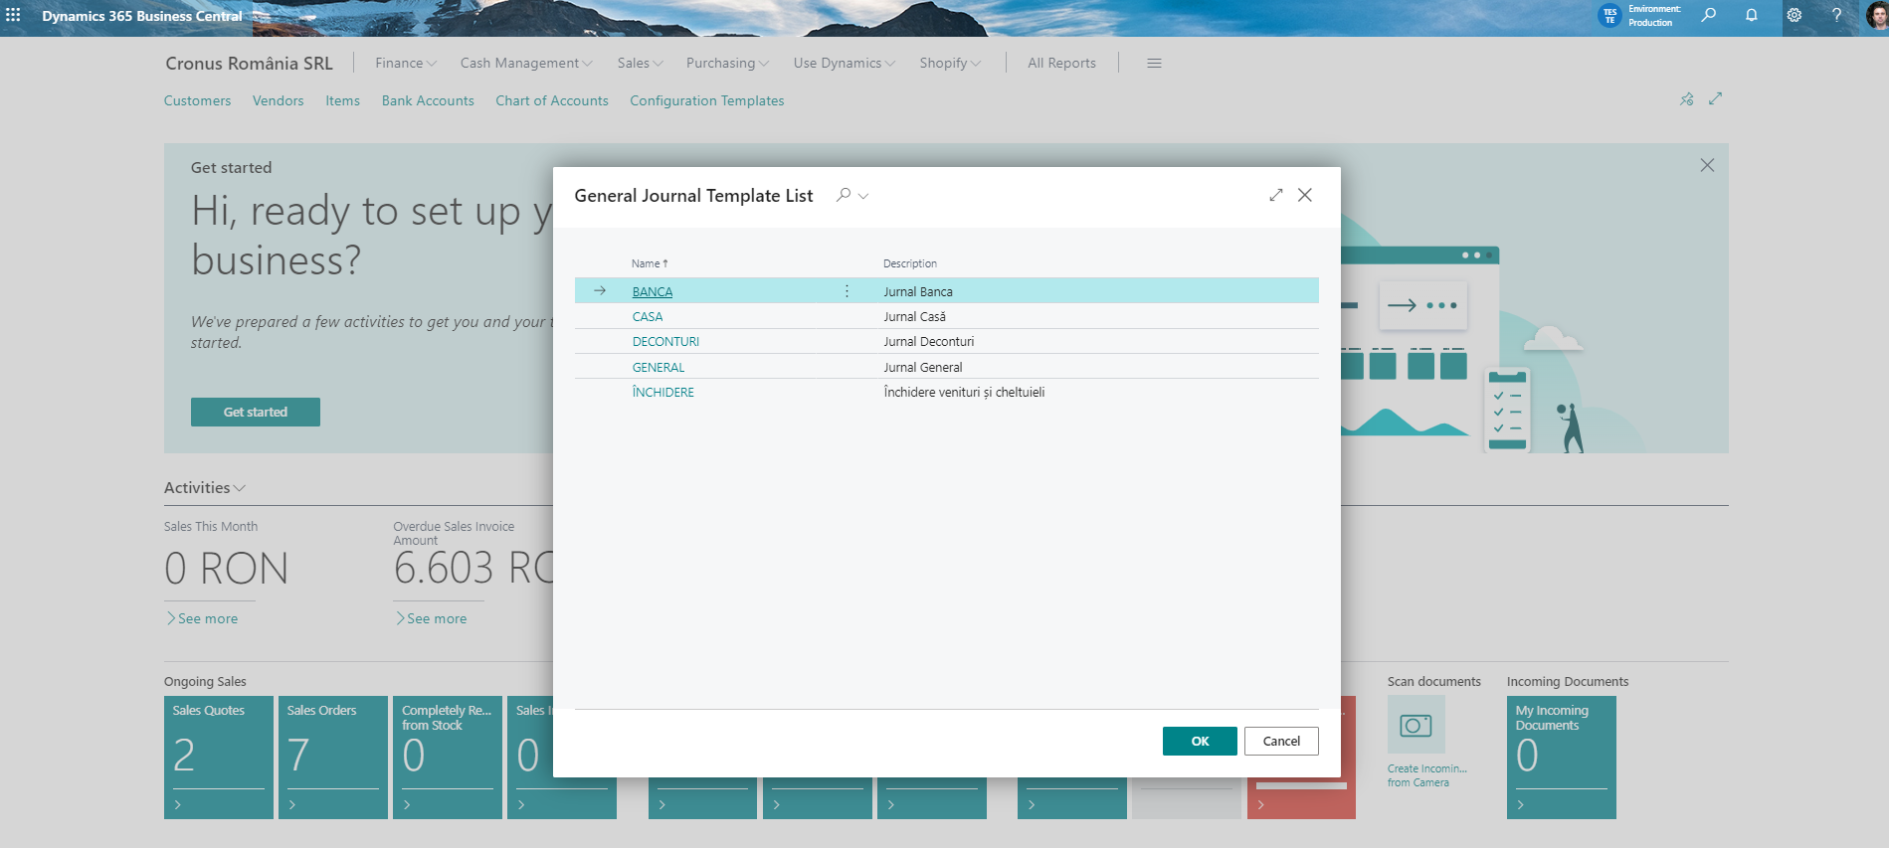Close the General Journal Template List dialog
1889x848 pixels.
[1305, 195]
